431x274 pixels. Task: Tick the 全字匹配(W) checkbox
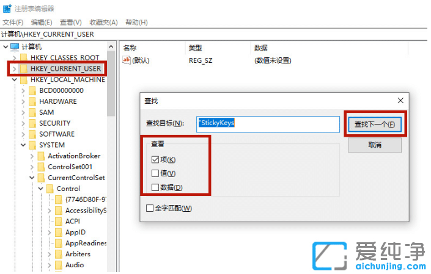[x=150, y=209]
